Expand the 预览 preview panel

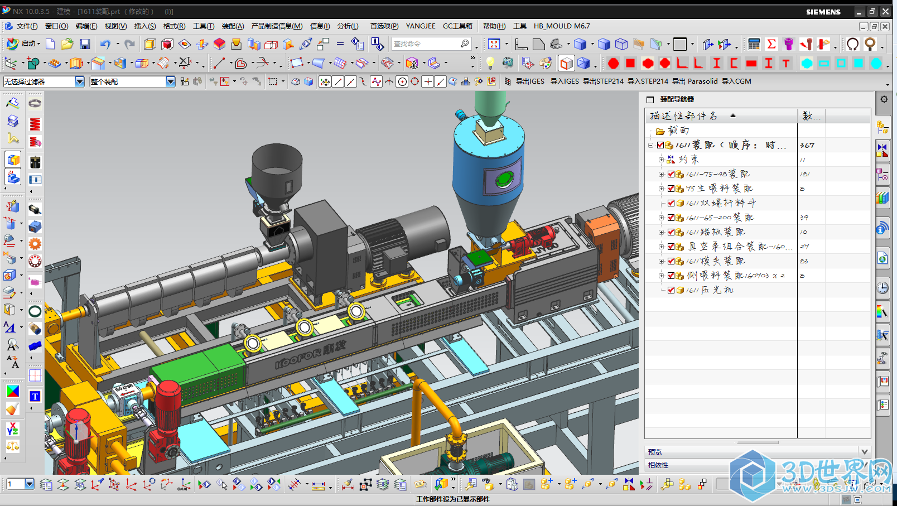[x=864, y=452]
